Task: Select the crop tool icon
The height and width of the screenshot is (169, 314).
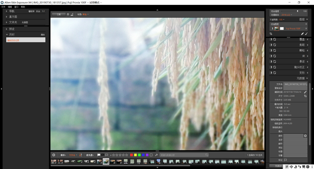Action: (271, 34)
